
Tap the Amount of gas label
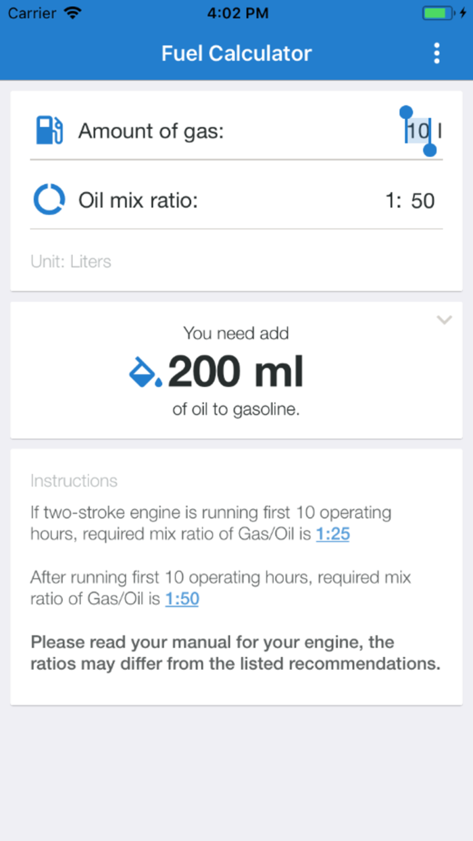pyautogui.click(x=151, y=130)
